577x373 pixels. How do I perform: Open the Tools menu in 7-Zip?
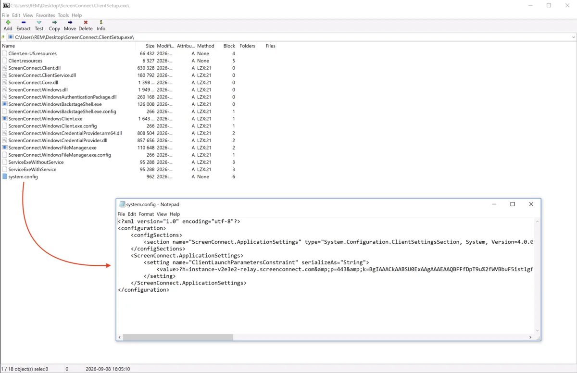[63, 15]
